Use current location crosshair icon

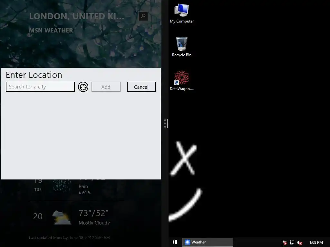coord(83,87)
